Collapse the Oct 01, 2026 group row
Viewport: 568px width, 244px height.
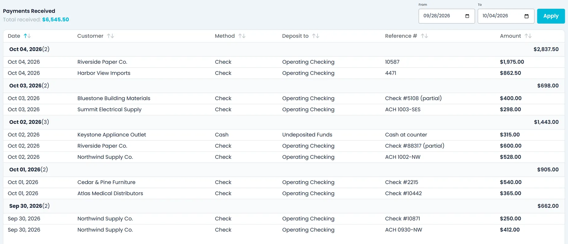pyautogui.click(x=284, y=170)
